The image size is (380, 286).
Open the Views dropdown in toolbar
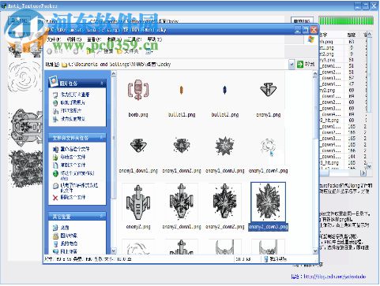tap(149, 52)
